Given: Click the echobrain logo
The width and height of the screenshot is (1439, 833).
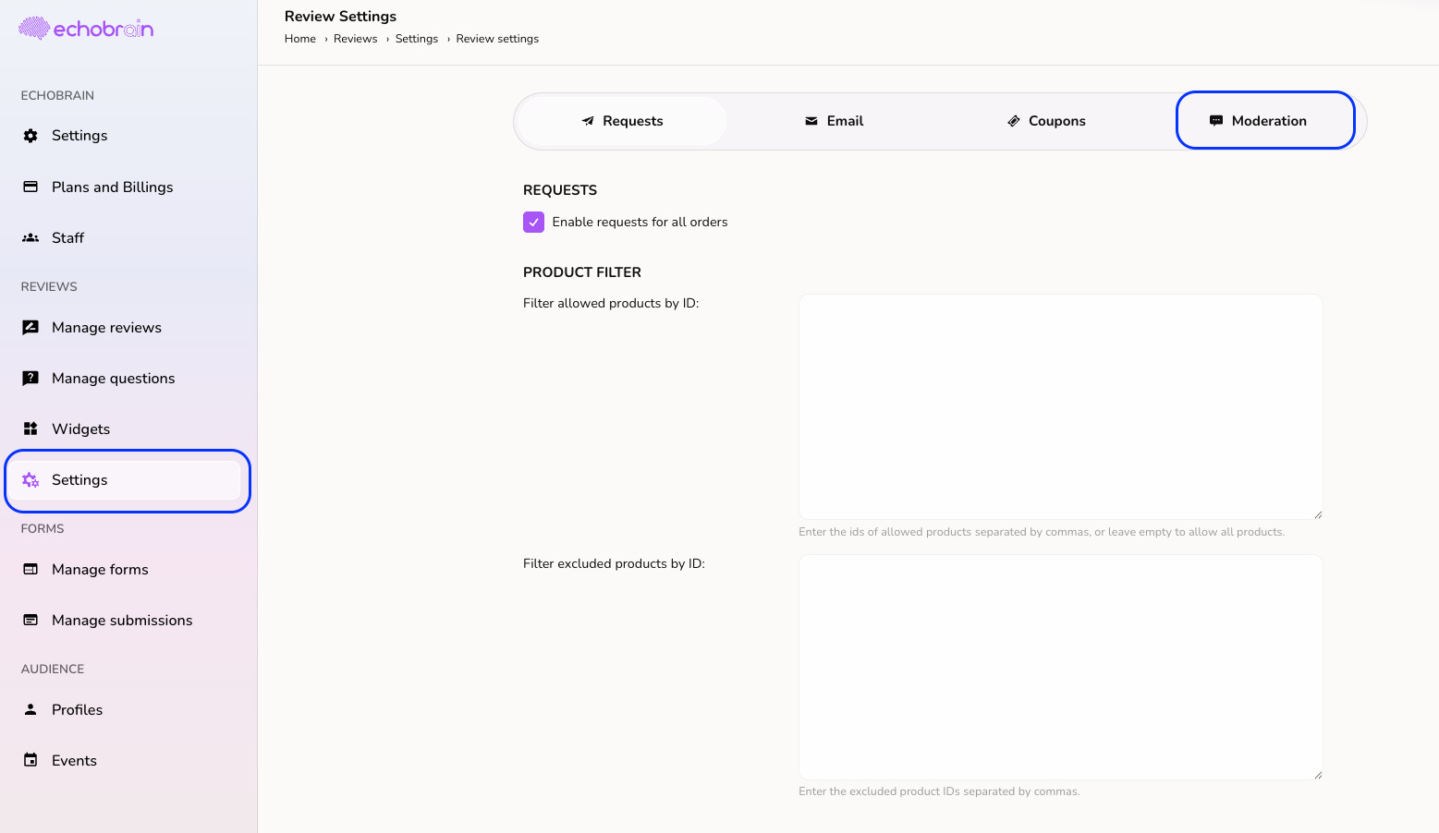Looking at the screenshot, I should tap(86, 29).
